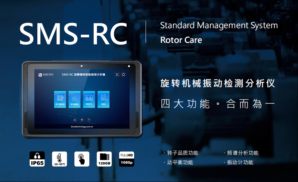Image resolution: width=298 pixels, height=182 pixels.
Task: Click the '四大功能・合而為一' slogan
Action: (218, 104)
